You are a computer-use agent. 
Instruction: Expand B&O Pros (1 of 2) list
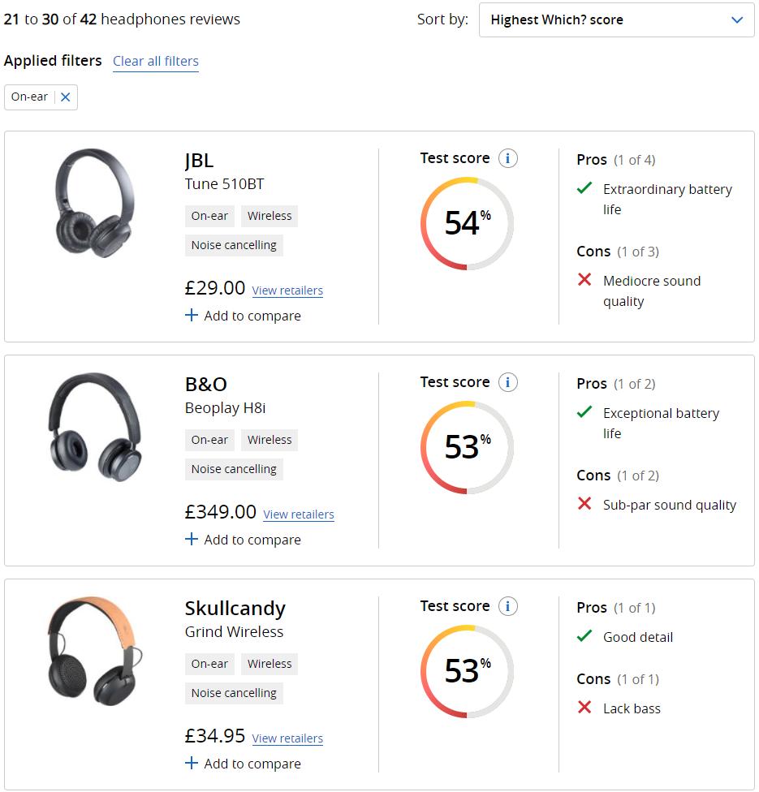(615, 384)
